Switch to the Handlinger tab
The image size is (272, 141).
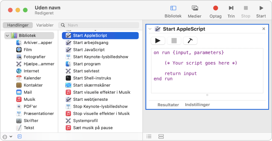click(x=18, y=25)
